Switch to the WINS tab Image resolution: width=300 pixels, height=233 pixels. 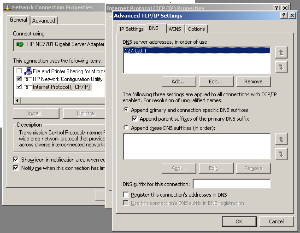[x=175, y=29]
